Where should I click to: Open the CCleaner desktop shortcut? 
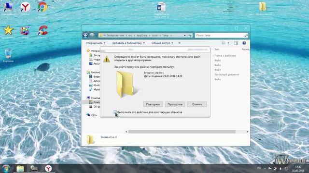coord(42,31)
